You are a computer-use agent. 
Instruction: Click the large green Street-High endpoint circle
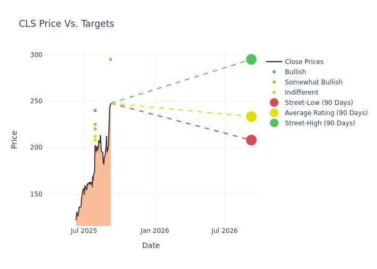click(x=252, y=59)
